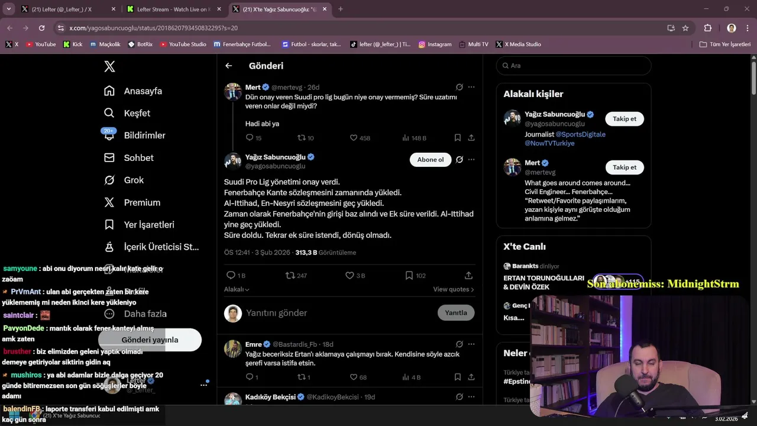Click the X logo above the sidebar
Viewport: 757px width, 426px height.
tap(109, 66)
